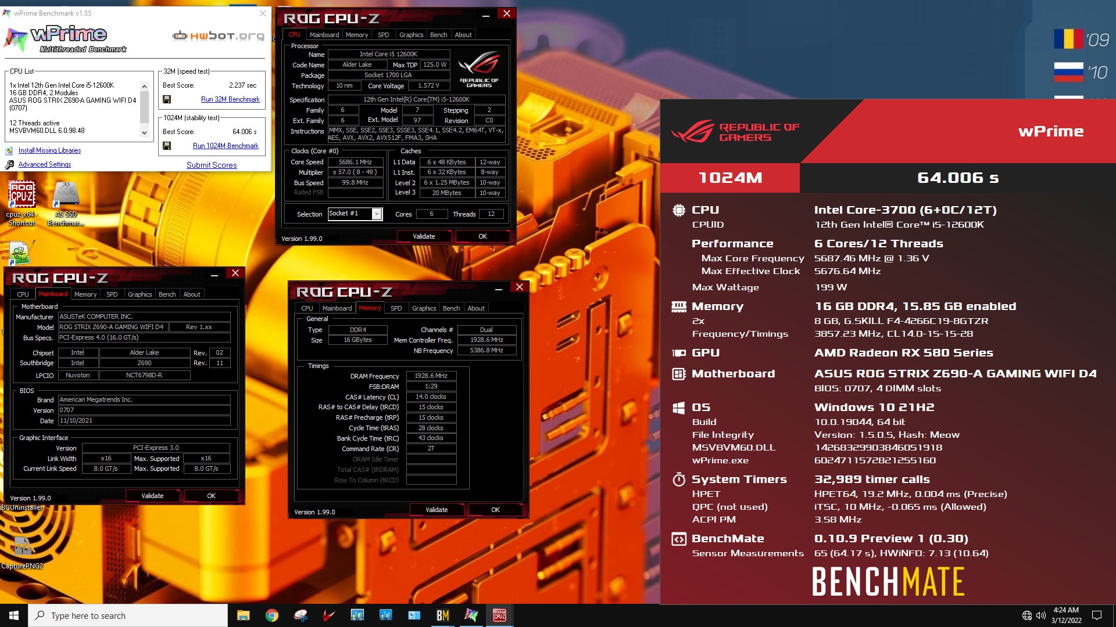This screenshot has width=1116, height=627.
Task: Click OK in the CPU-Z motherboard window
Action: click(x=211, y=496)
